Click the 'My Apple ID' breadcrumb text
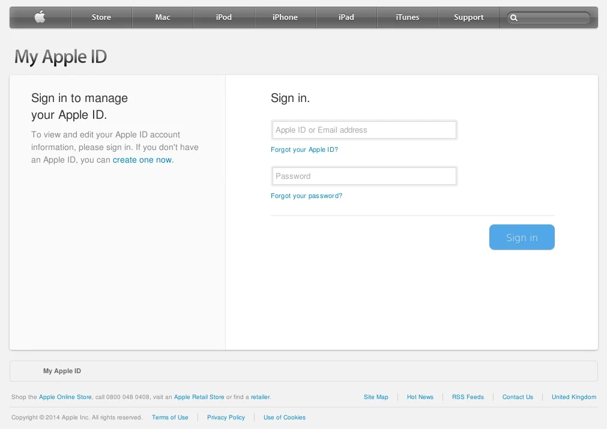 pos(62,371)
